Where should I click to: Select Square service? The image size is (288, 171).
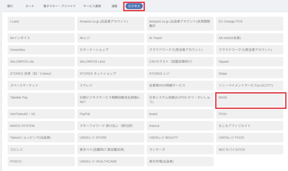click(250, 62)
